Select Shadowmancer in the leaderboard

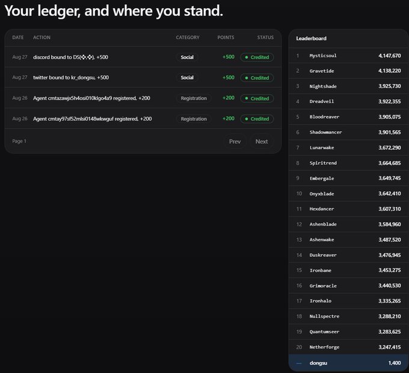[325, 132]
